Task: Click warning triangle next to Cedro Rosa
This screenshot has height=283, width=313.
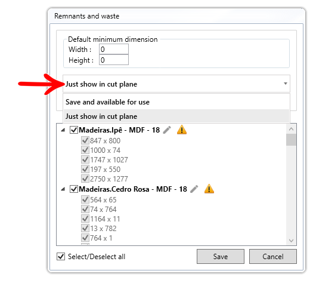Action: coord(209,189)
